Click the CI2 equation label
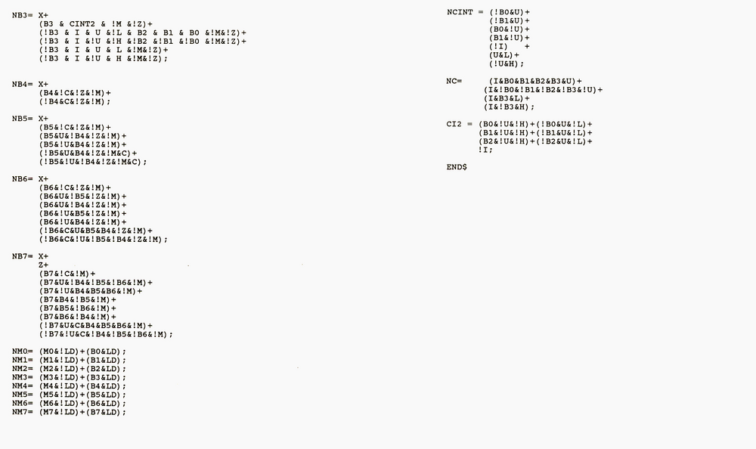 coord(456,124)
